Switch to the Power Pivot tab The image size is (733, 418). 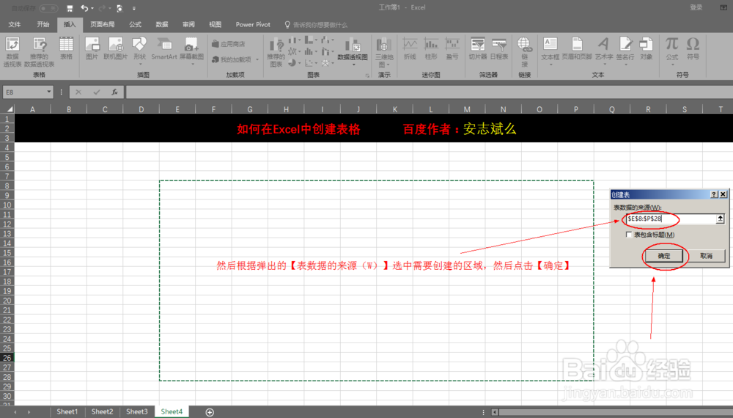coord(253,24)
